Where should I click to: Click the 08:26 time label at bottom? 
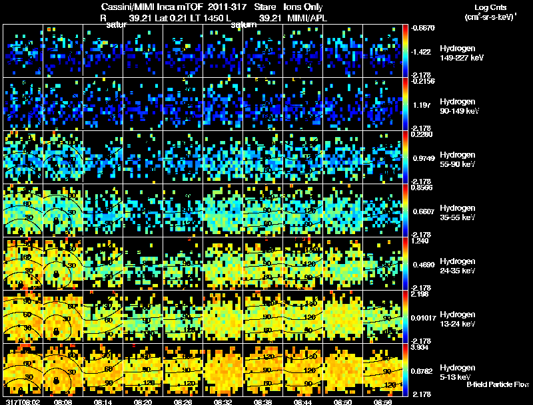click(x=183, y=402)
